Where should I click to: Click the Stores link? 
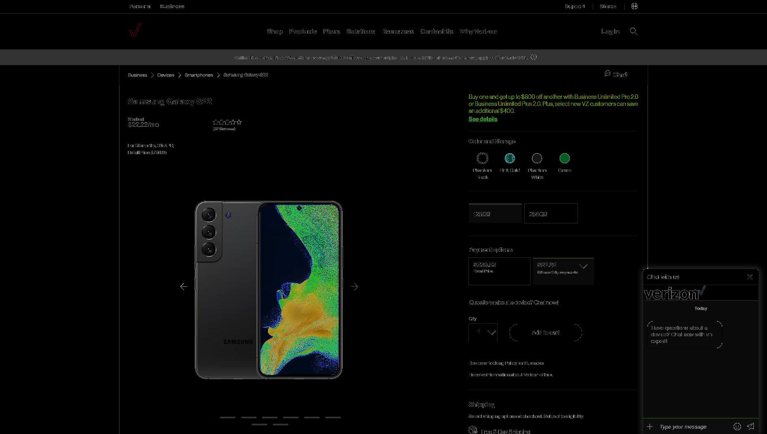click(x=608, y=6)
